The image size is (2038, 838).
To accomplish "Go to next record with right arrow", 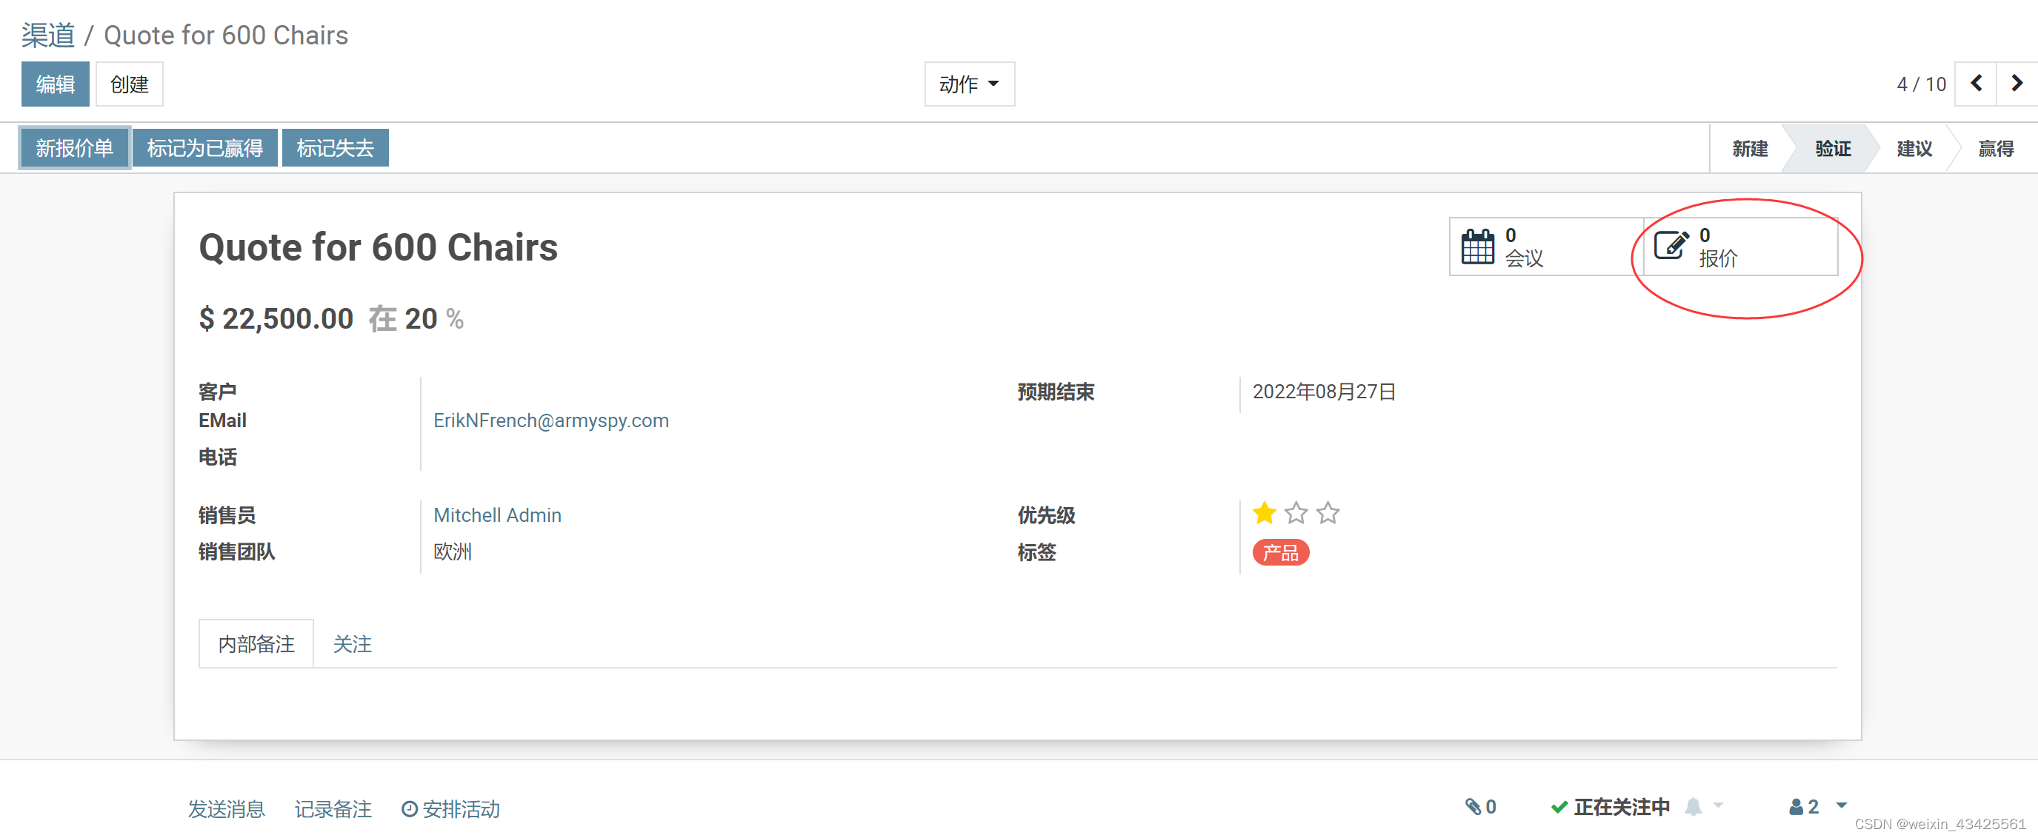I will (x=2016, y=83).
